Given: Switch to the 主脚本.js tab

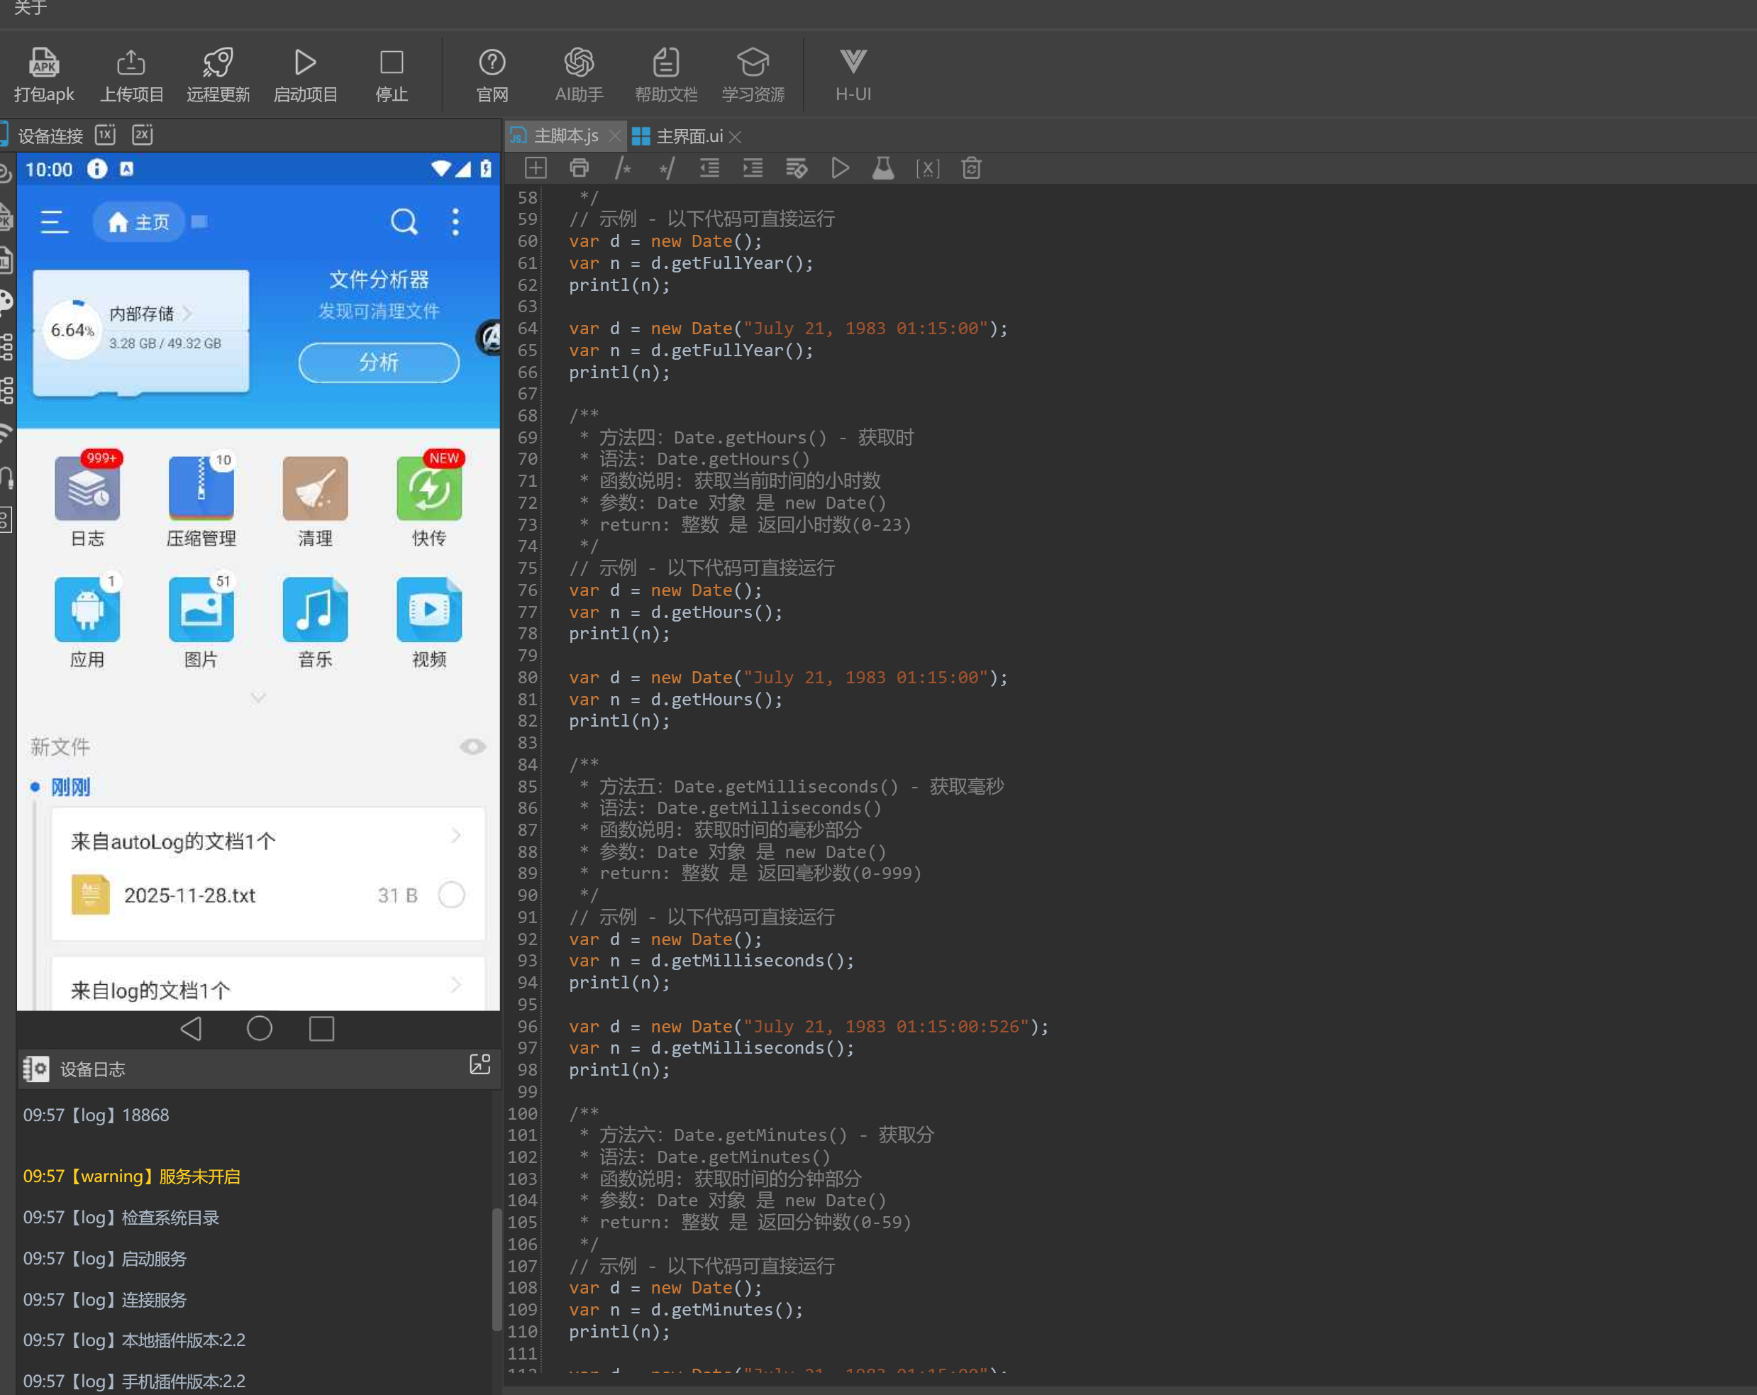Looking at the screenshot, I should pos(565,136).
